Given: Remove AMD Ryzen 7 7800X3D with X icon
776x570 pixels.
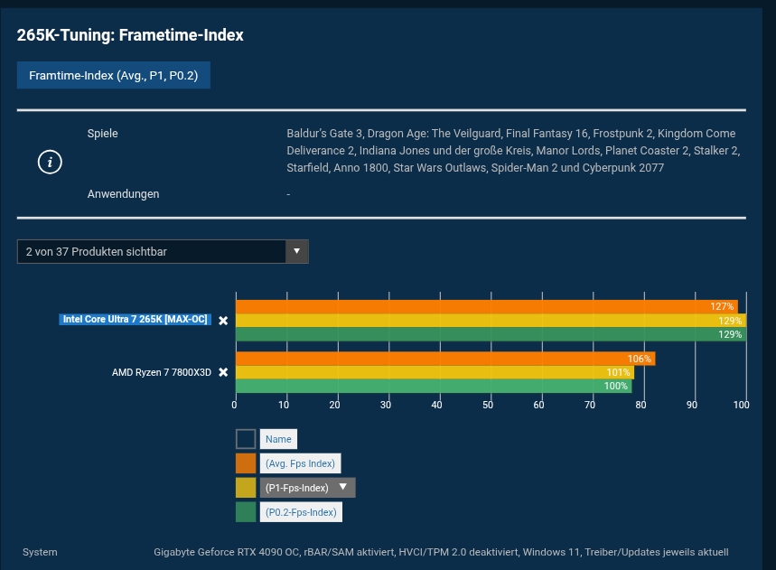Looking at the screenshot, I should [223, 372].
